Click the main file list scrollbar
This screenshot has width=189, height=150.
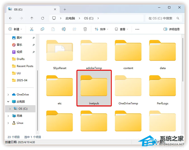click(183, 60)
